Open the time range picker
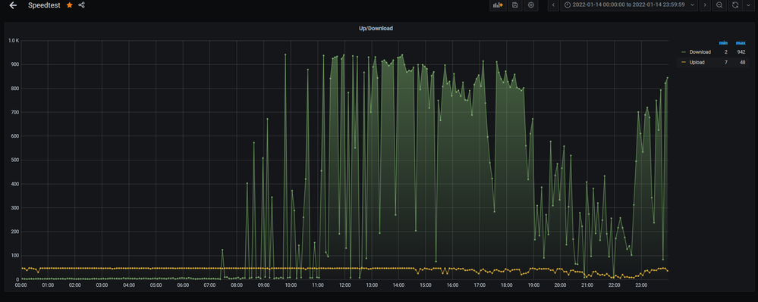The image size is (758, 302). 630,5
